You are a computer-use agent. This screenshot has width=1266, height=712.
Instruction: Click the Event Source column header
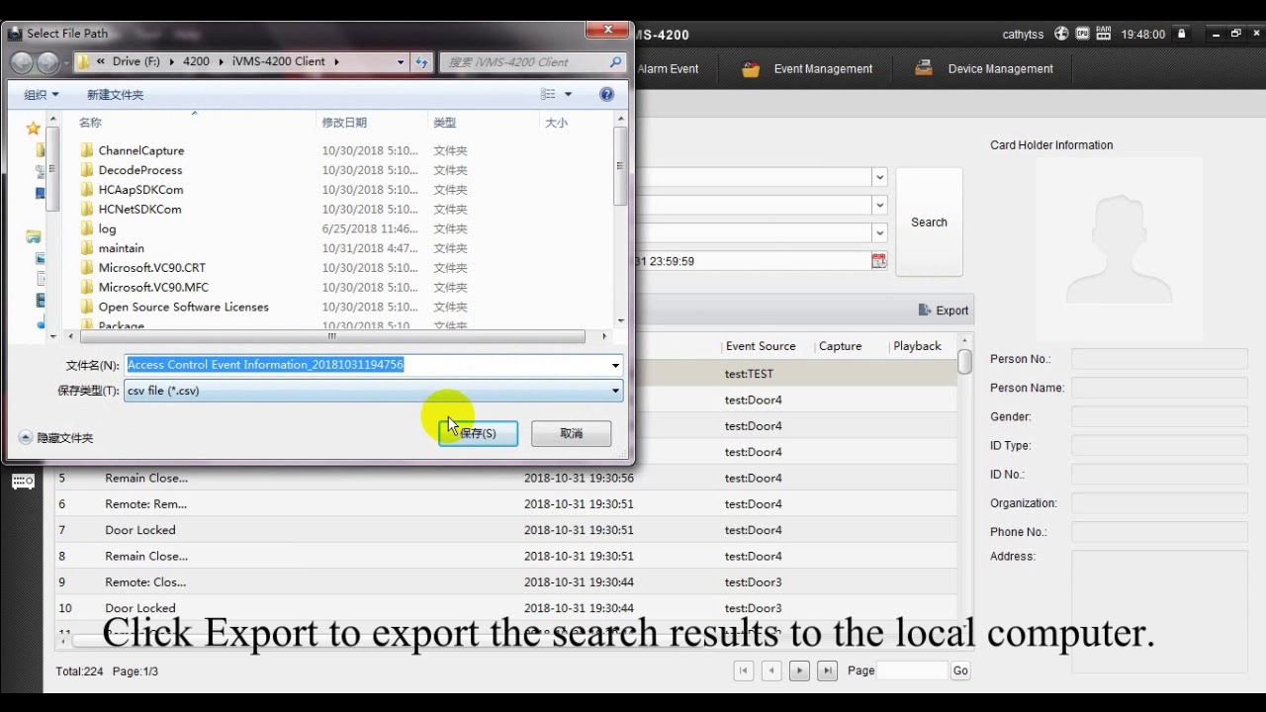(761, 346)
